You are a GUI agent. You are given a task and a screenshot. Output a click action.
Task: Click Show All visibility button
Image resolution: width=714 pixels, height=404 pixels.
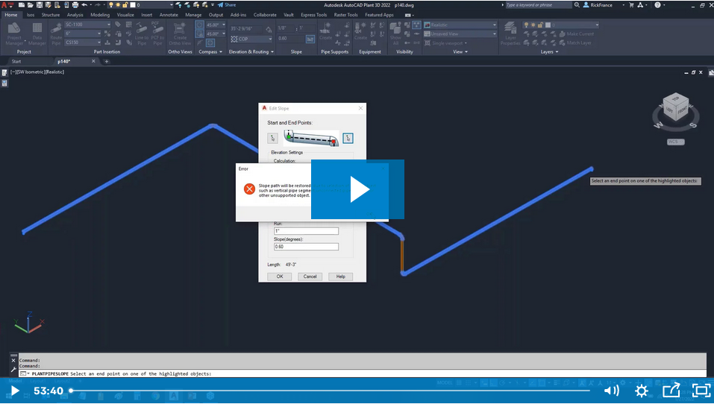395,34
